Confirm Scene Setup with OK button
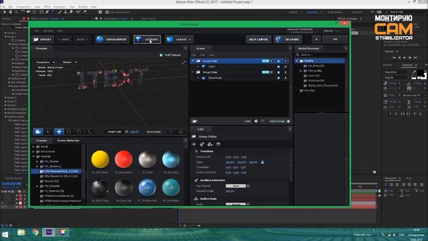 click(x=335, y=39)
